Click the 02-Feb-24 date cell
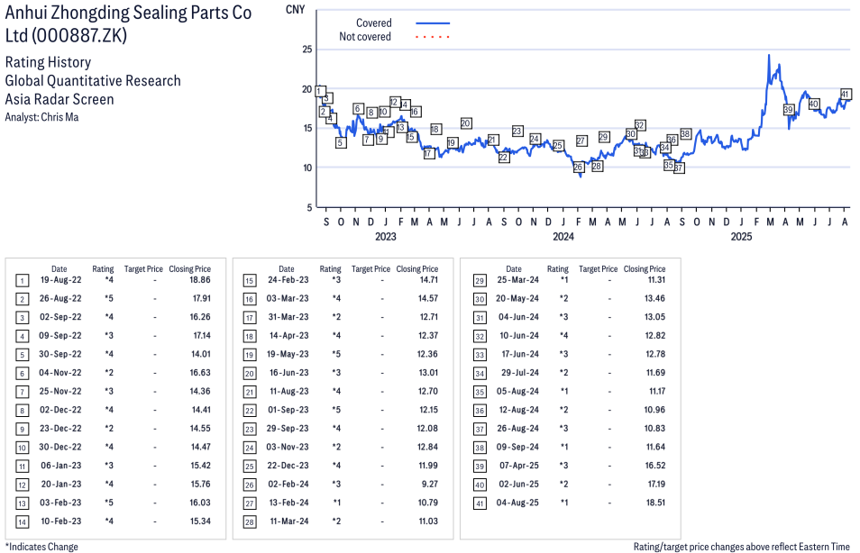 click(288, 484)
